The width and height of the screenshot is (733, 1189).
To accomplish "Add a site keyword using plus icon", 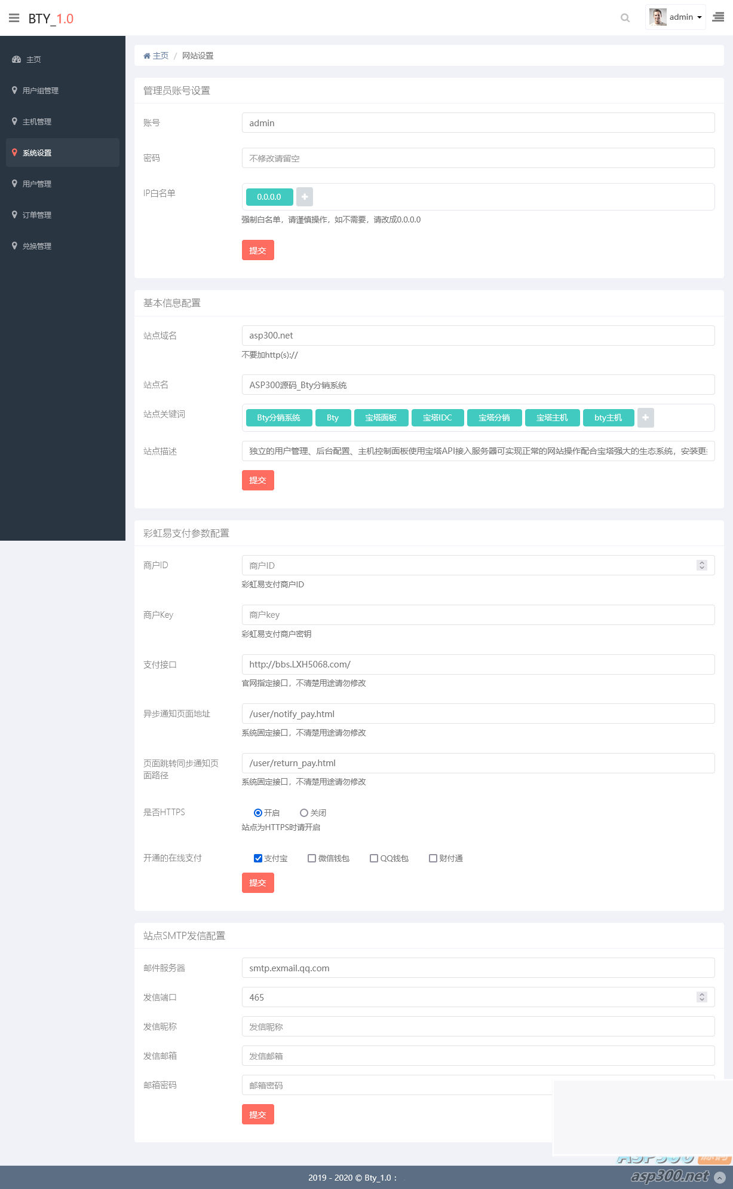I will tap(645, 417).
